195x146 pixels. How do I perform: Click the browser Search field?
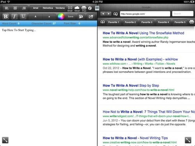coord(183,14)
